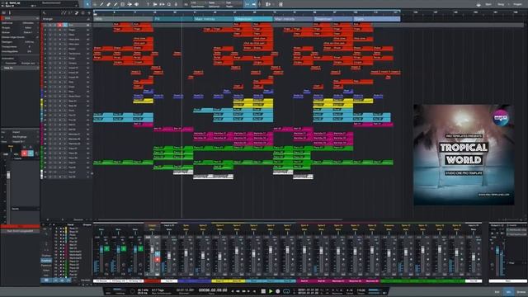
Task: Select the Paint tool
Action: coord(115,4)
